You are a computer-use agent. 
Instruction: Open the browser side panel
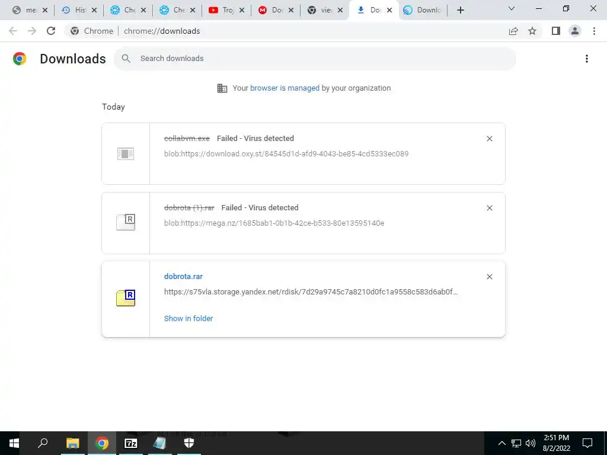point(556,31)
